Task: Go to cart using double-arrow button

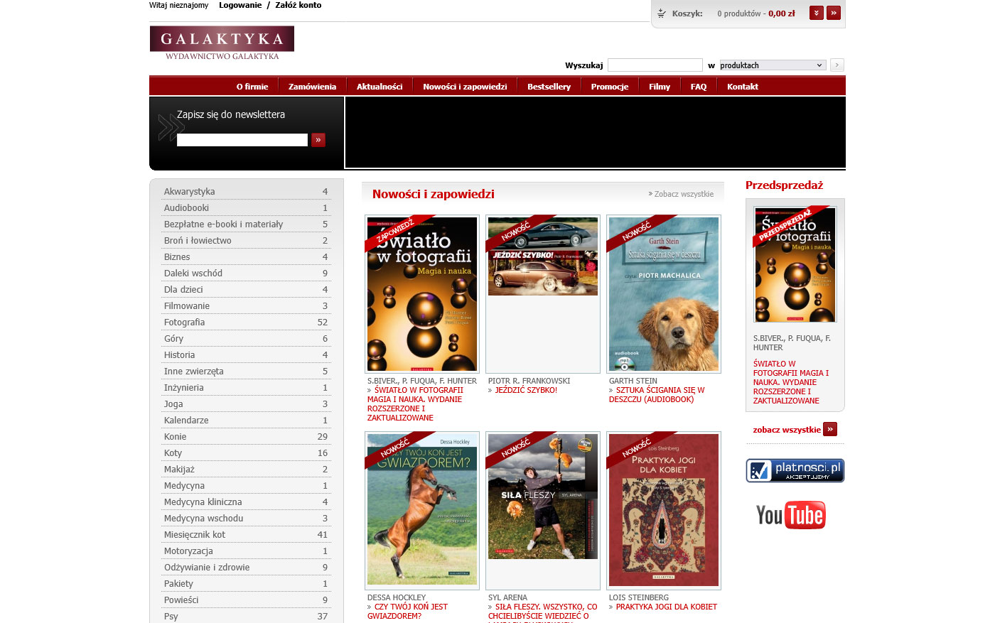Action: pyautogui.click(x=834, y=13)
